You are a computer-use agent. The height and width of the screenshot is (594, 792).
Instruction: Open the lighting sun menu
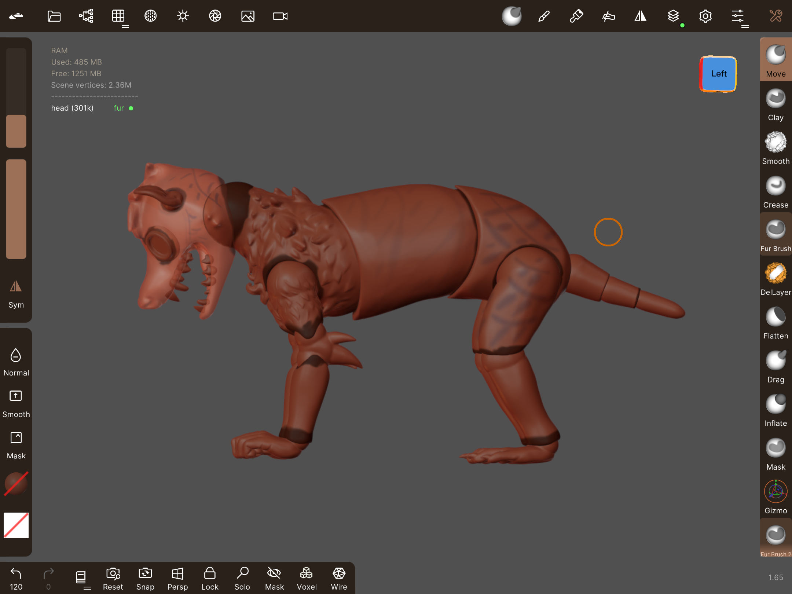pyautogui.click(x=183, y=16)
